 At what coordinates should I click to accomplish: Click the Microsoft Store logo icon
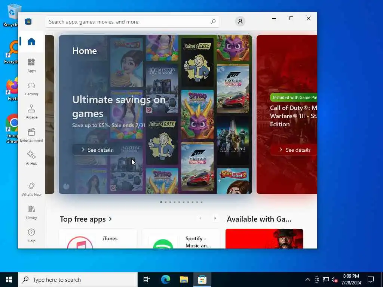pos(28,21)
